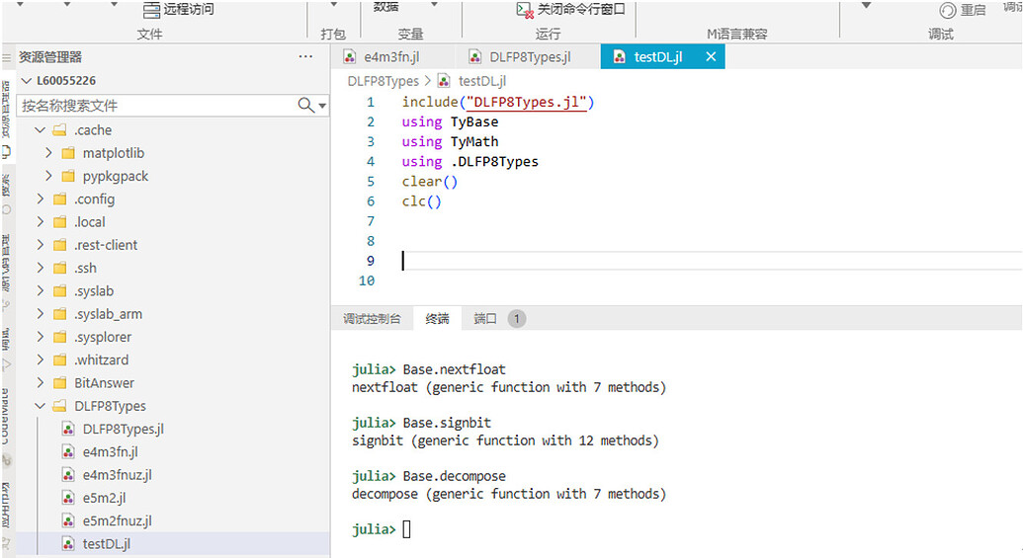Click the julia terminal prompt cursor
The height and width of the screenshot is (558, 1023).
pos(406,528)
